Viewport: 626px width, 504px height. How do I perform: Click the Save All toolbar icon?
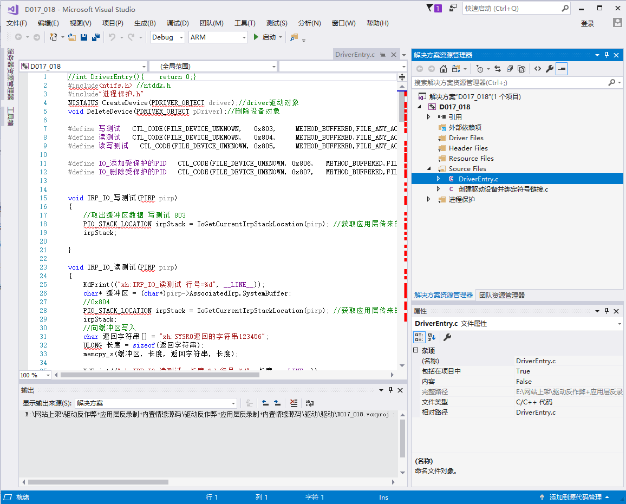96,37
